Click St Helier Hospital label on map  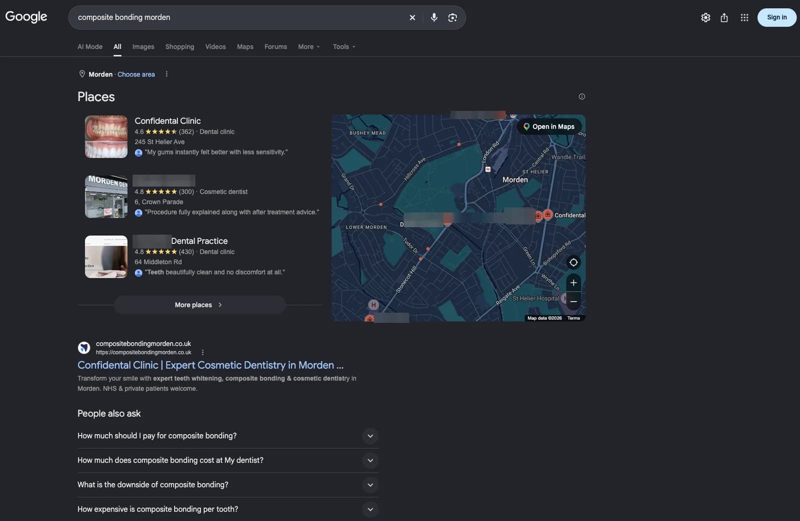click(x=535, y=298)
